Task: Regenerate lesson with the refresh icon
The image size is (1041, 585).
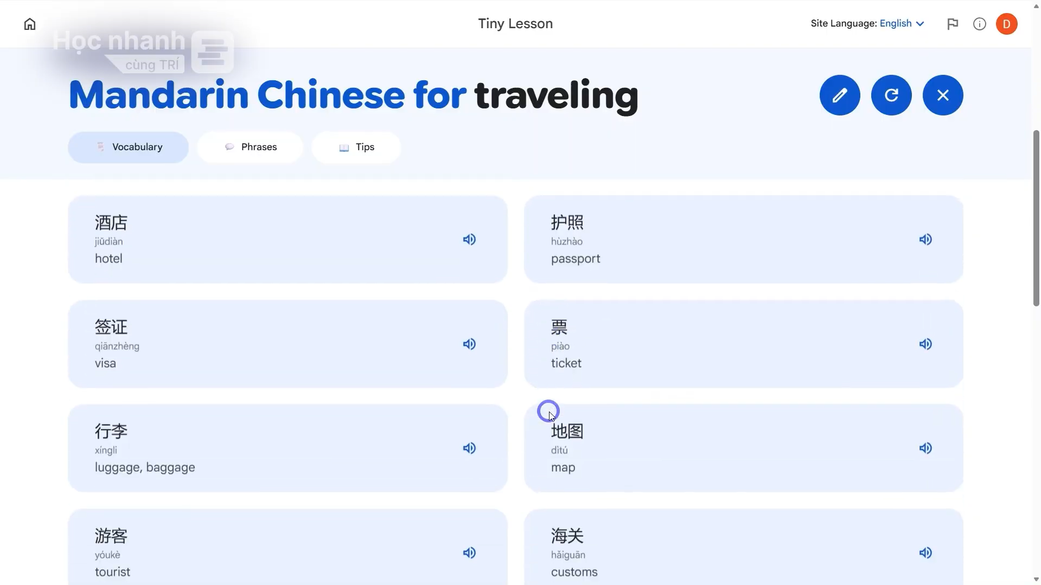Action: (891, 95)
